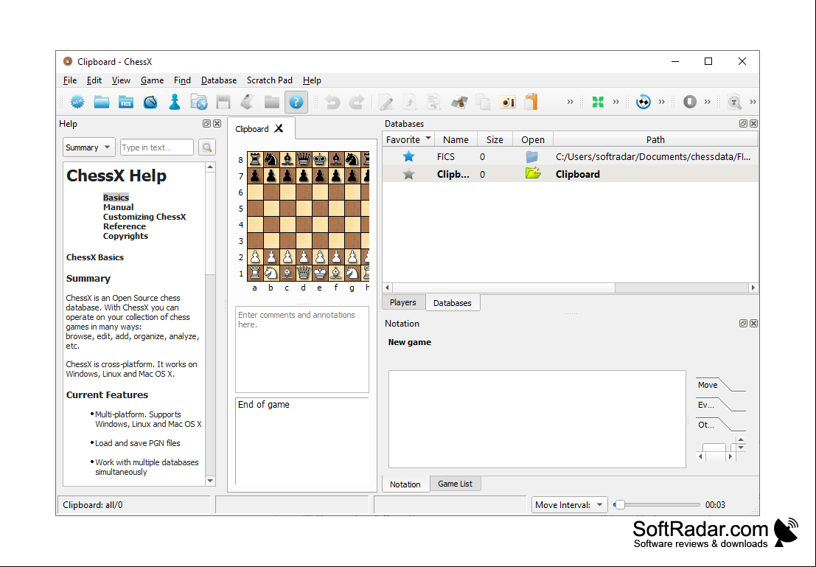Switch to the Game List tab
Image resolution: width=816 pixels, height=567 pixels.
pyautogui.click(x=455, y=484)
